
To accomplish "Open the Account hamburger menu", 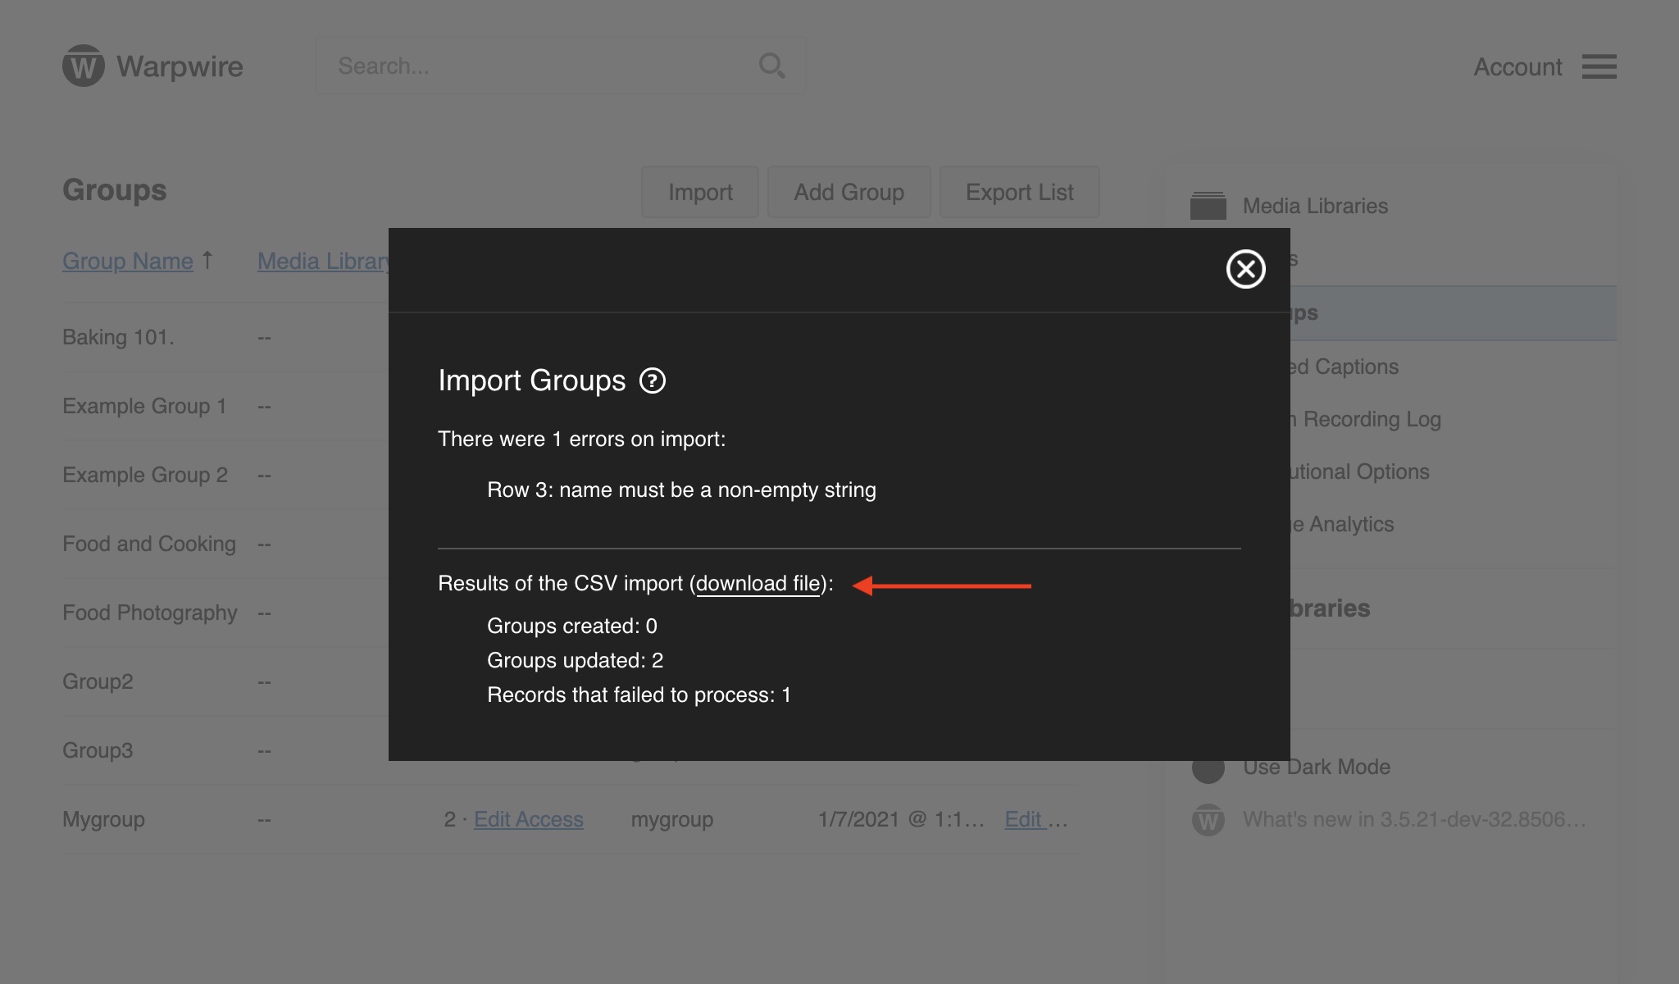I will click(1599, 66).
